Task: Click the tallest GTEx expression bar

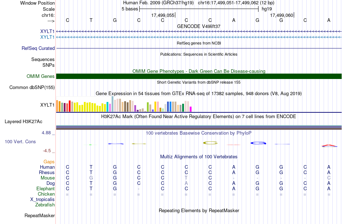Action: [x=113, y=104]
